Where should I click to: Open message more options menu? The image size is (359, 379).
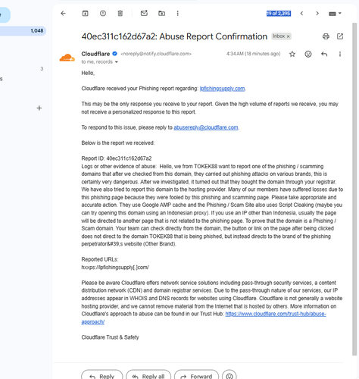[x=340, y=54]
